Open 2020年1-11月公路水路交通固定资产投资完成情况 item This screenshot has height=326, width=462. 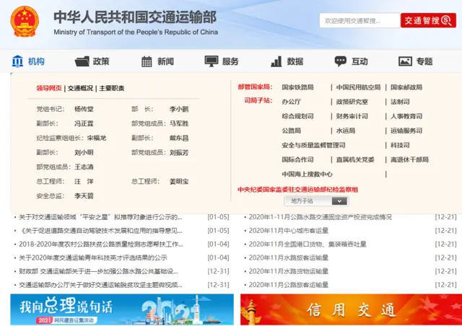pyautogui.click(x=321, y=217)
